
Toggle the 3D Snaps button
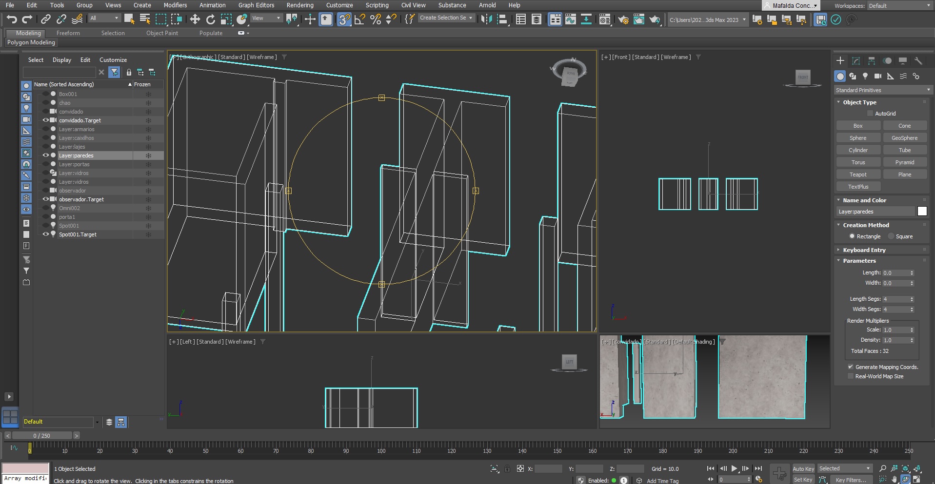pos(344,19)
